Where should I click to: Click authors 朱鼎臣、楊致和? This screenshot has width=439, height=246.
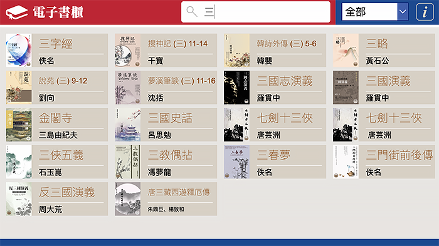coord(166,209)
